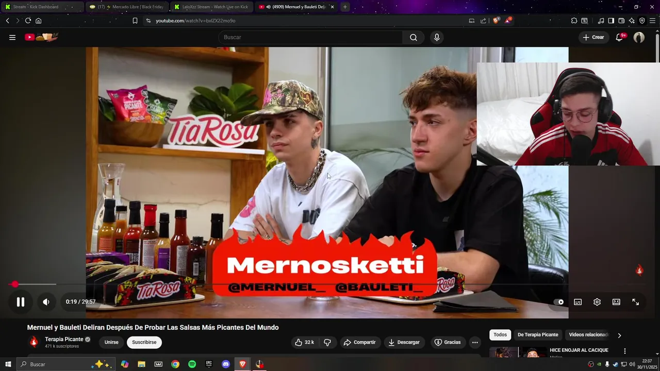The width and height of the screenshot is (660, 371).
Task: Go to the browser home page
Action: coord(38,21)
